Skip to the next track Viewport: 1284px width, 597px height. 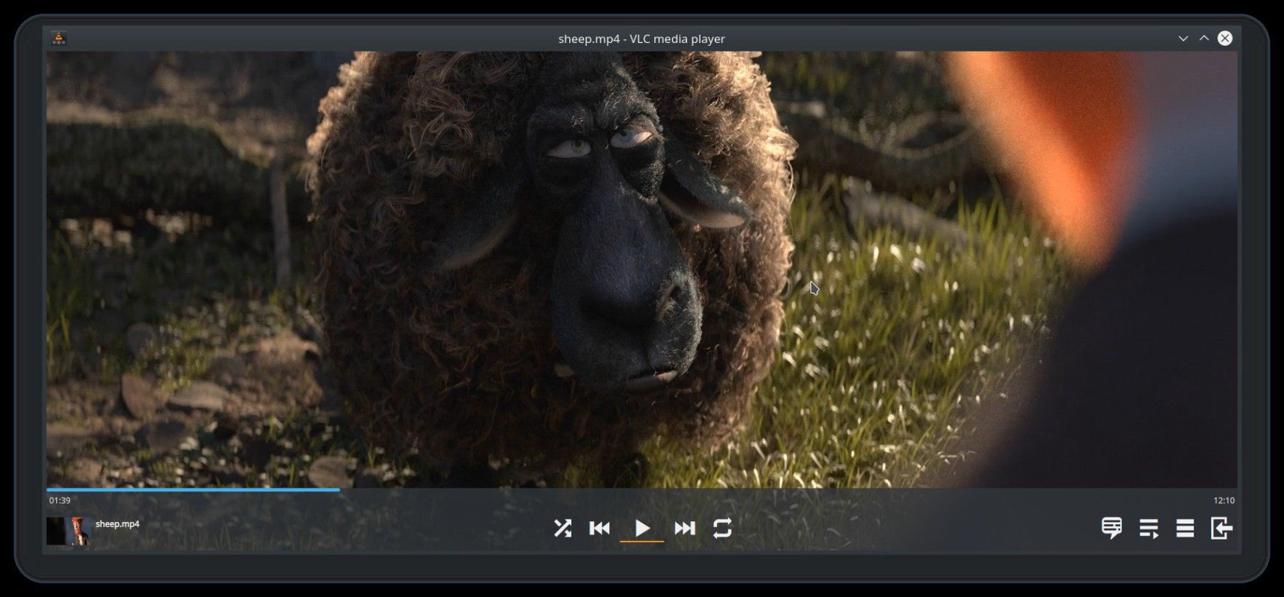(684, 528)
